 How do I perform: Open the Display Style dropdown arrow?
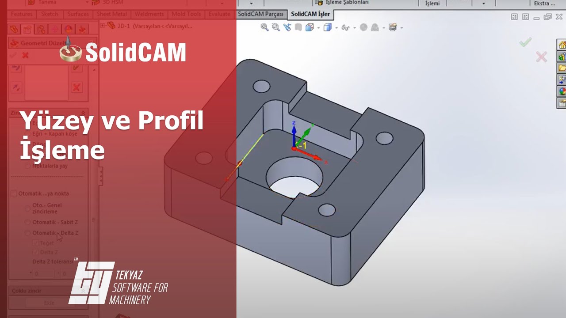coord(337,28)
